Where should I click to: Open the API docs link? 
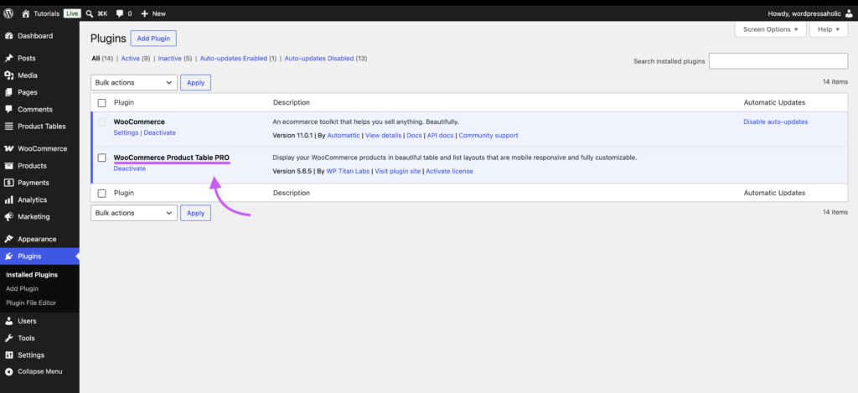(440, 135)
